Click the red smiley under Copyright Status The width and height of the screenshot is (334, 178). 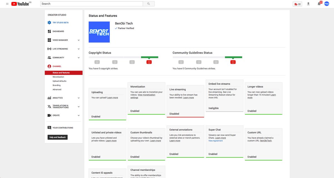[149, 62]
